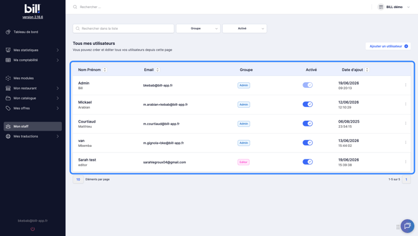Click the bill logo in sidebar
Screen dimensions: 418x236
pyautogui.click(x=32, y=9)
